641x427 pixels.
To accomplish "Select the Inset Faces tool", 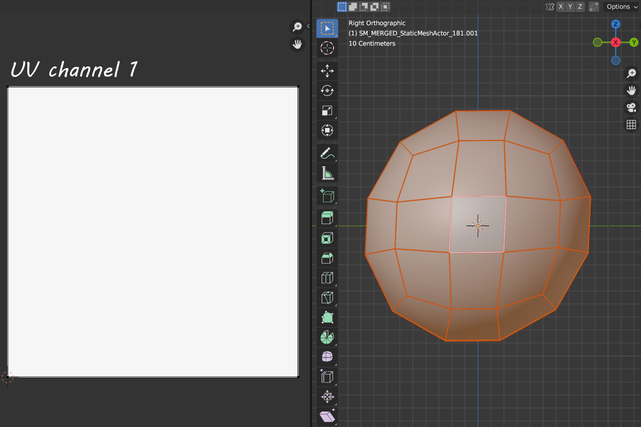I will (x=327, y=238).
